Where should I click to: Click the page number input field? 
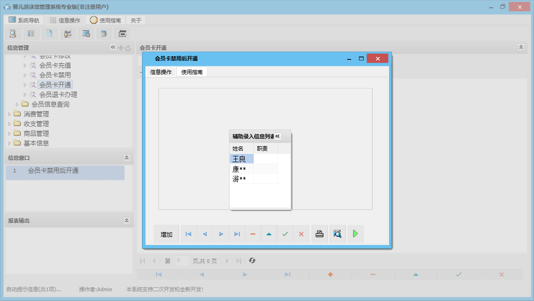coord(182,261)
